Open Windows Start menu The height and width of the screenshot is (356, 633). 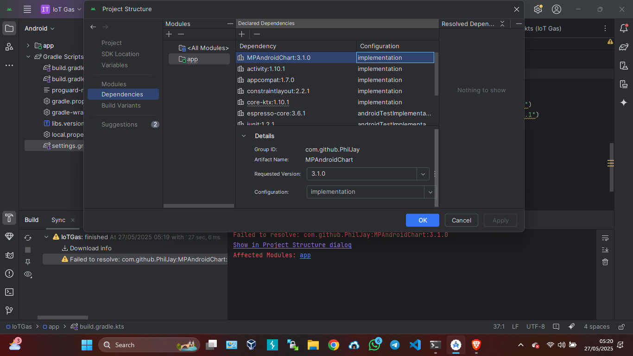click(87, 345)
